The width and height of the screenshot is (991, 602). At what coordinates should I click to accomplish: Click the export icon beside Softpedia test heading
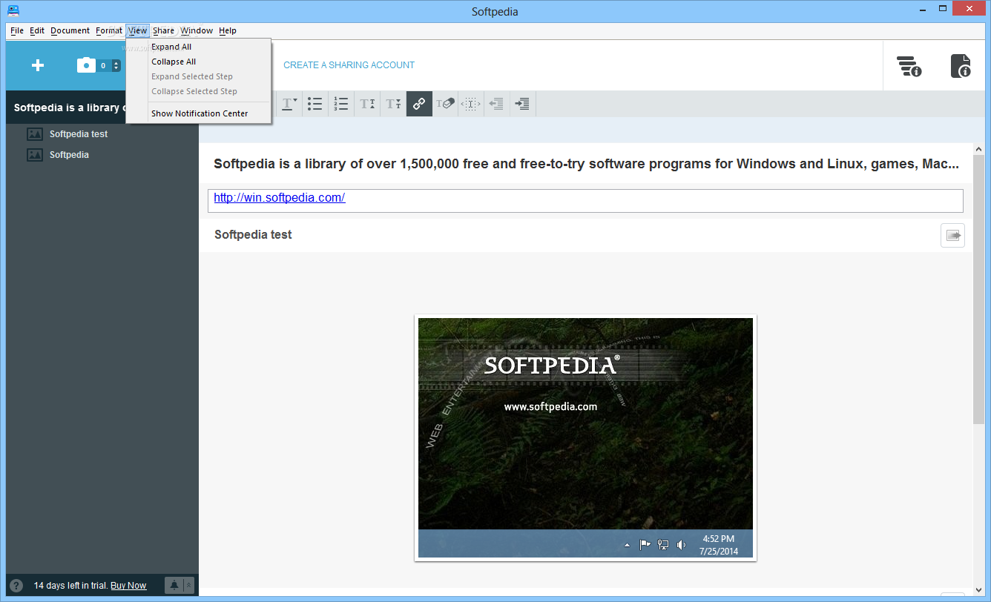[x=953, y=235]
